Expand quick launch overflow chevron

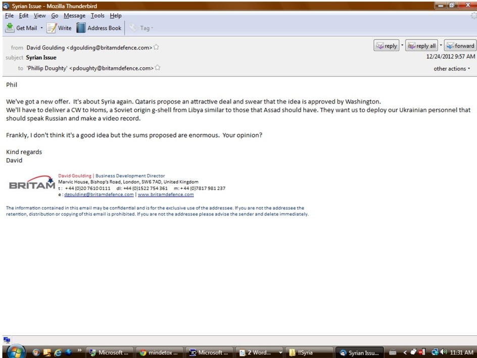point(79,350)
